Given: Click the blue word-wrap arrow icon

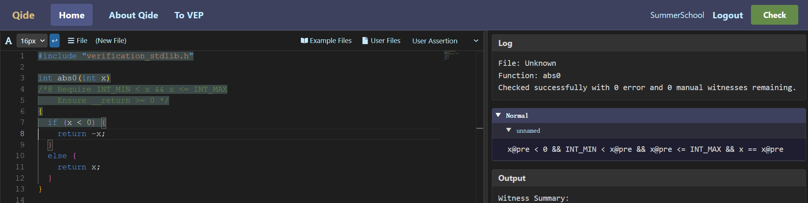Looking at the screenshot, I should pyautogui.click(x=54, y=40).
